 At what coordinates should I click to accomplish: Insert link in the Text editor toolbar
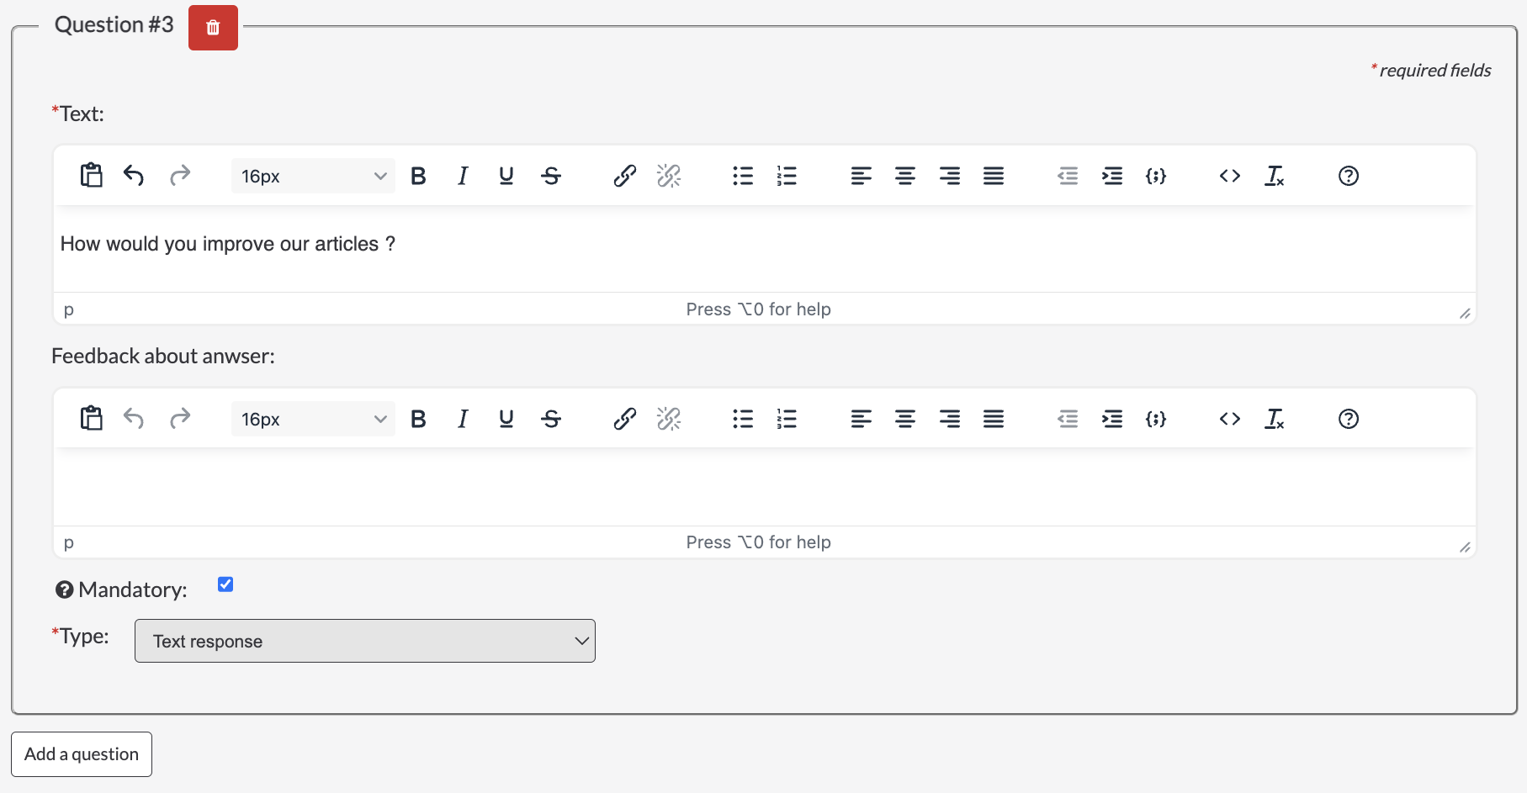pos(624,176)
